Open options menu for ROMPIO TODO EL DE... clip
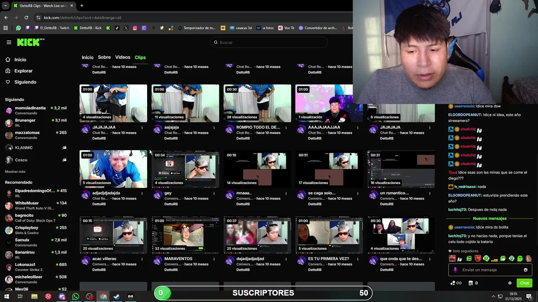Screen dimensions: 538x302 tap(286, 128)
